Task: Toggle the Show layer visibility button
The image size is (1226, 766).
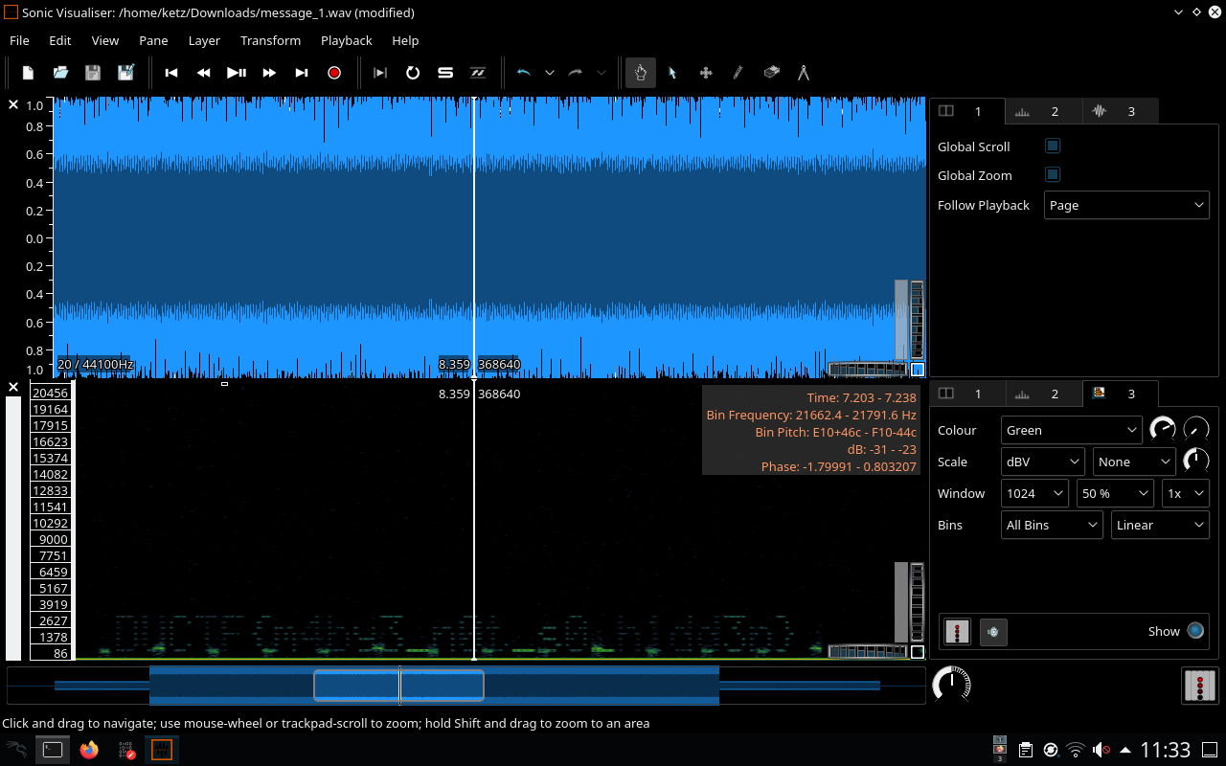Action: (1195, 631)
